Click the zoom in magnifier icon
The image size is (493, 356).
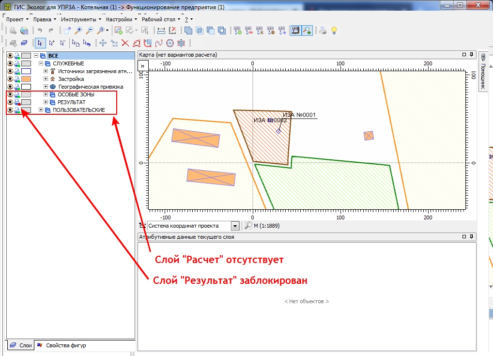click(x=78, y=31)
